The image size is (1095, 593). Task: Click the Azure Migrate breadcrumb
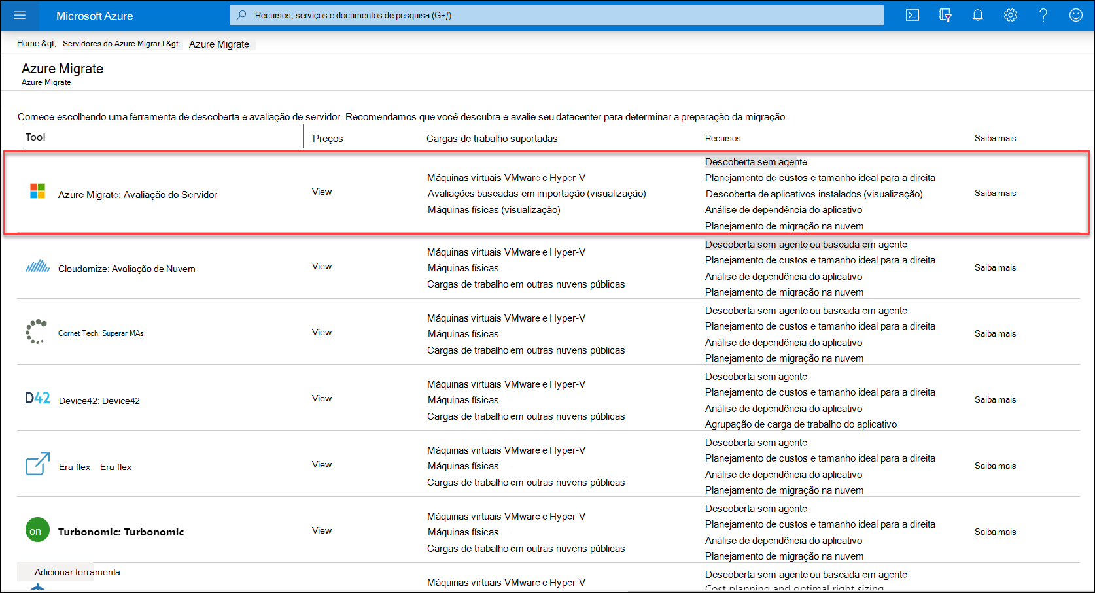[219, 44]
